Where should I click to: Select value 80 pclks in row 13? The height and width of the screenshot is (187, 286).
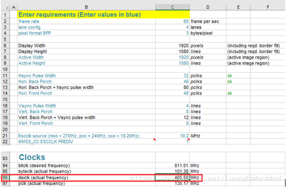173,87
